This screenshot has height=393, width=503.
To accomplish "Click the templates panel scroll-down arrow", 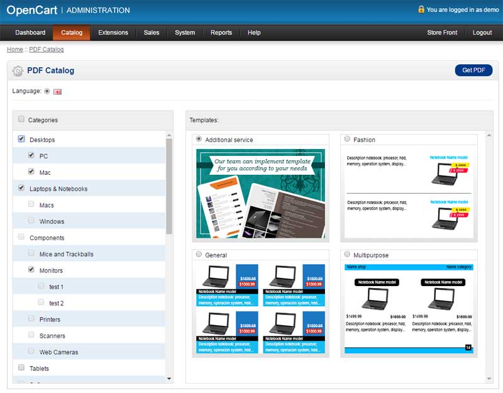I will 489,379.
